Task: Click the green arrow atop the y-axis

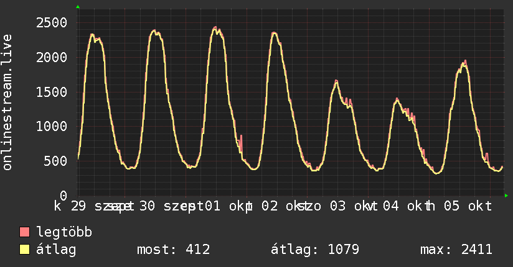Action: (78, 7)
